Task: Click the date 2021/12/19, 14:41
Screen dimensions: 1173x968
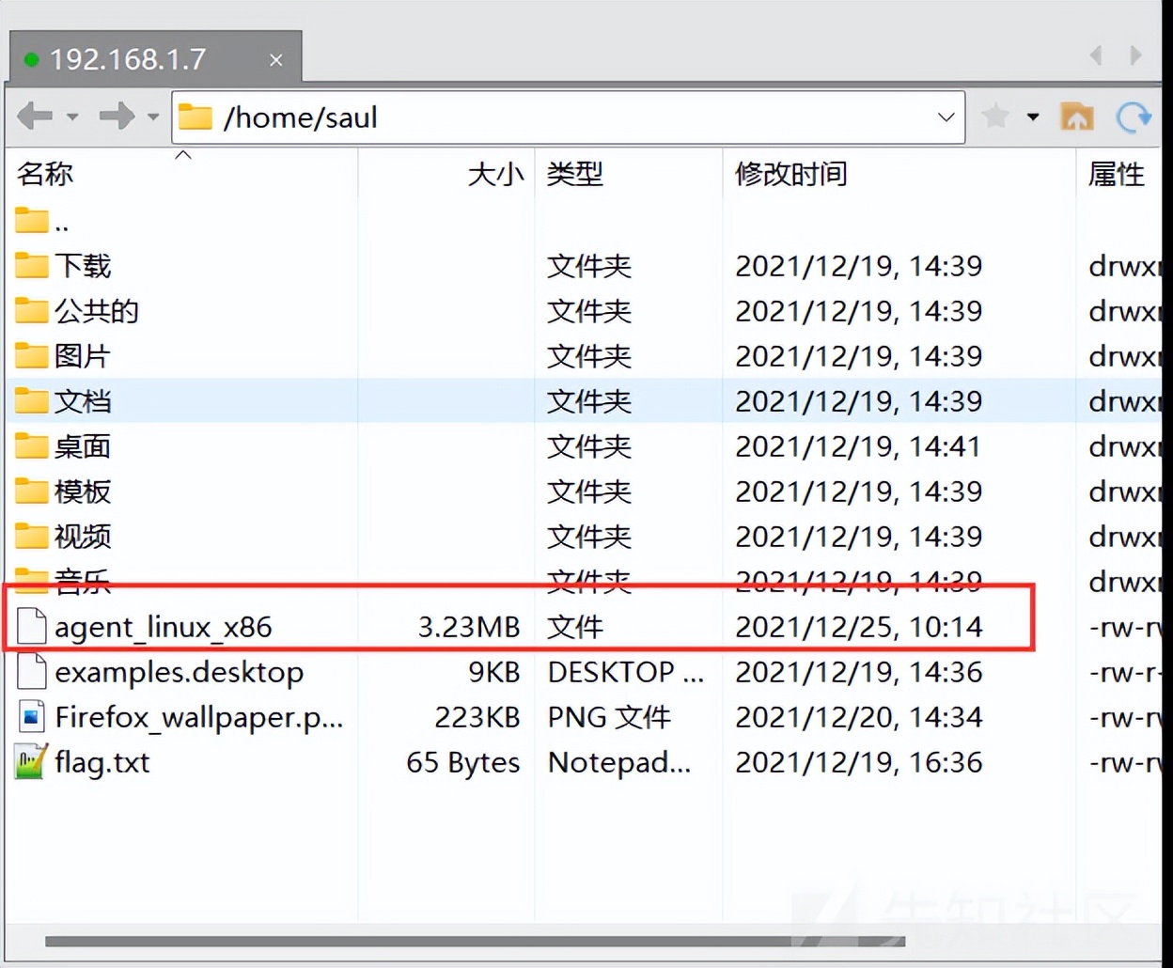Action: pos(857,446)
